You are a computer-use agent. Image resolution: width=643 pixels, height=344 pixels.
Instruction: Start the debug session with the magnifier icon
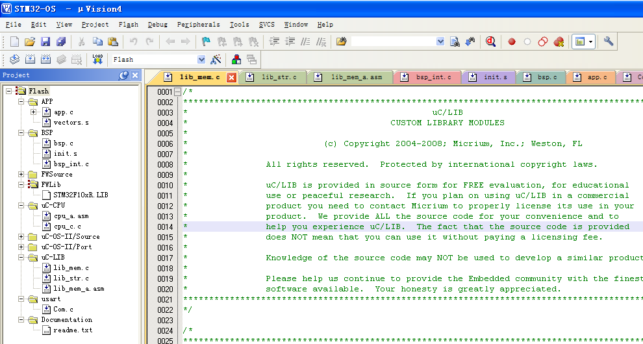pyautogui.click(x=490, y=42)
